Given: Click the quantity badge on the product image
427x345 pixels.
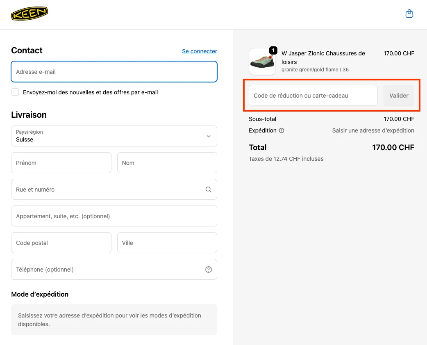Looking at the screenshot, I should point(273,50).
